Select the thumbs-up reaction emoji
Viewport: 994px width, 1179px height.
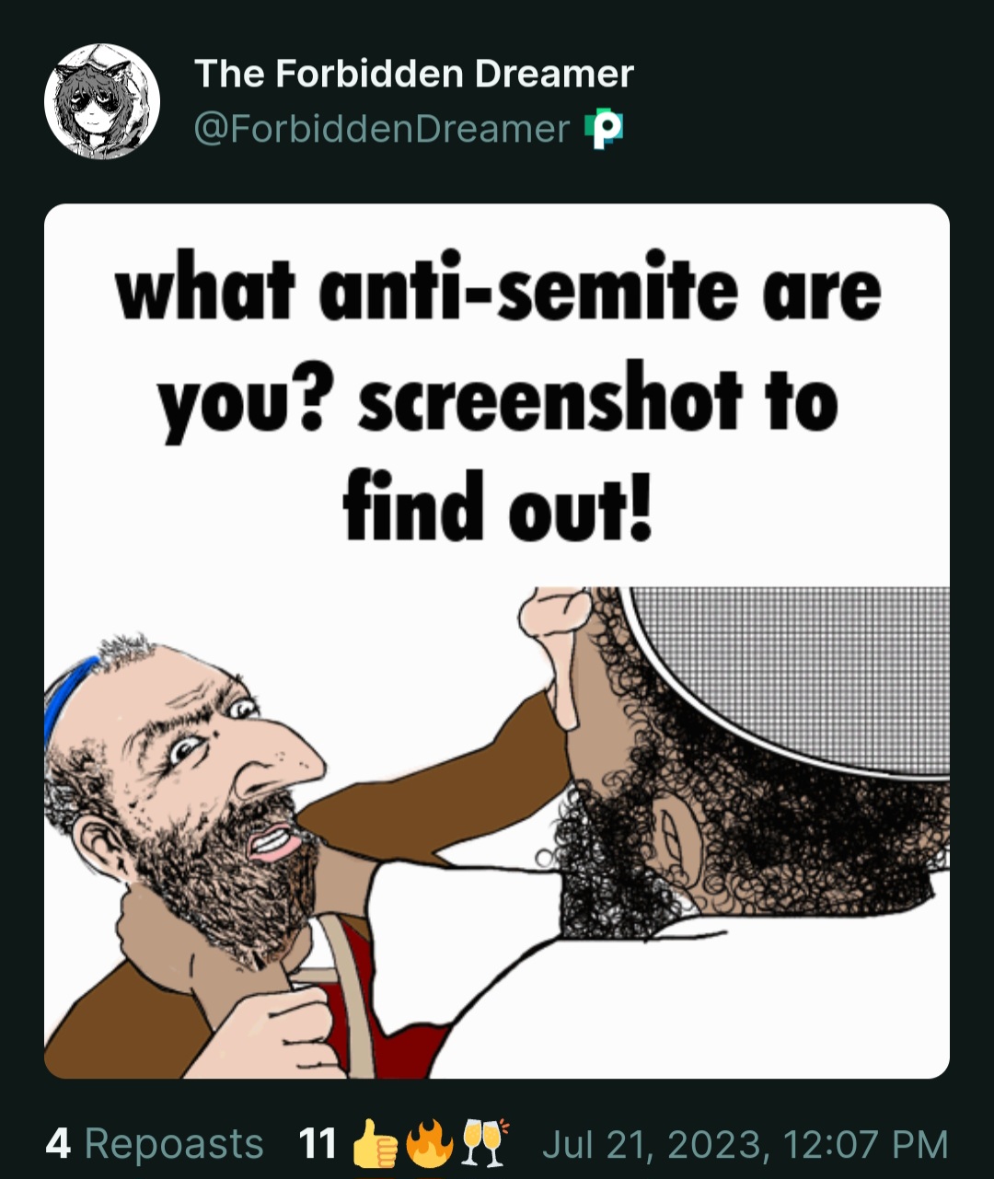[375, 1144]
